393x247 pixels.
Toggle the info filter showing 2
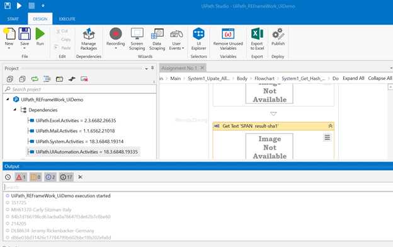coord(50,177)
